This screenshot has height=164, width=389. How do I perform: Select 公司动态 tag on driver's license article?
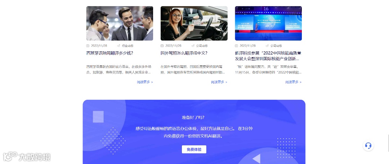pyautogui.click(x=202, y=46)
